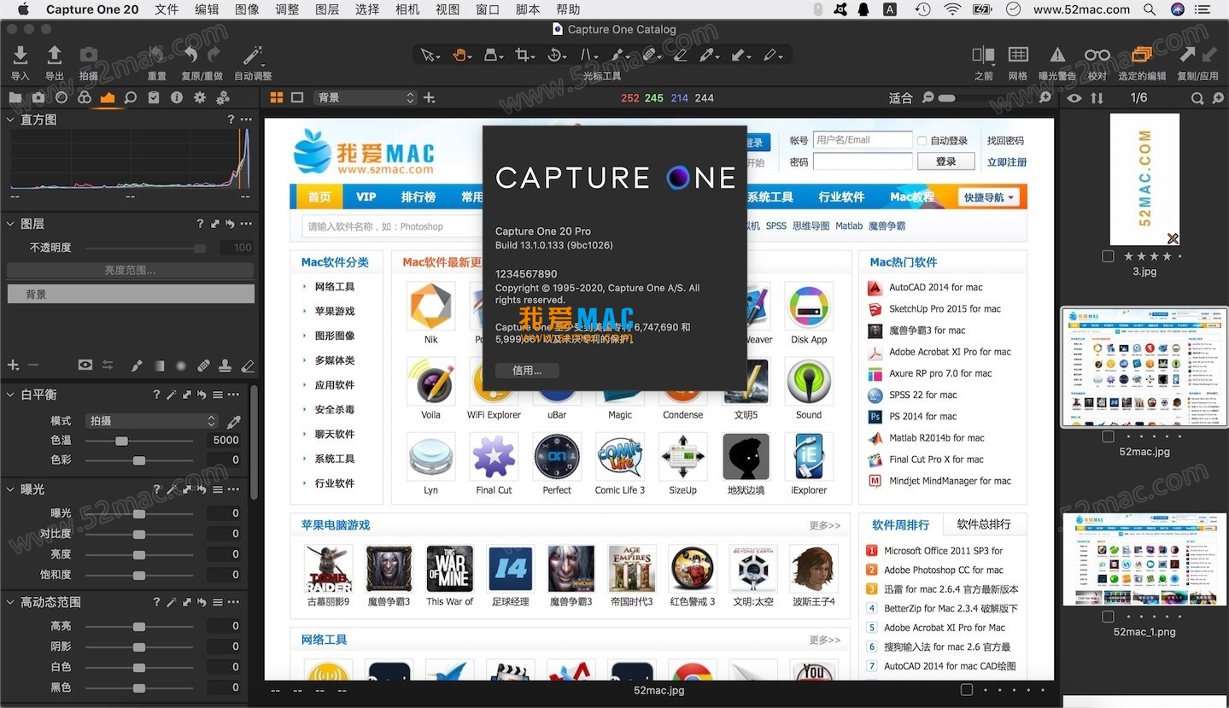Toggle the layer mask visibility eye icon
Viewport: 1229px width, 708px height.
(85, 366)
